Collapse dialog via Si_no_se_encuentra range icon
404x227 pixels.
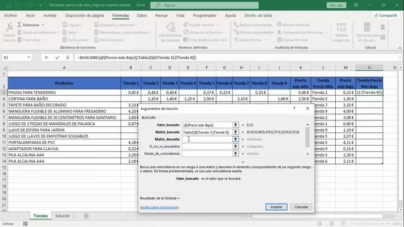click(235, 146)
